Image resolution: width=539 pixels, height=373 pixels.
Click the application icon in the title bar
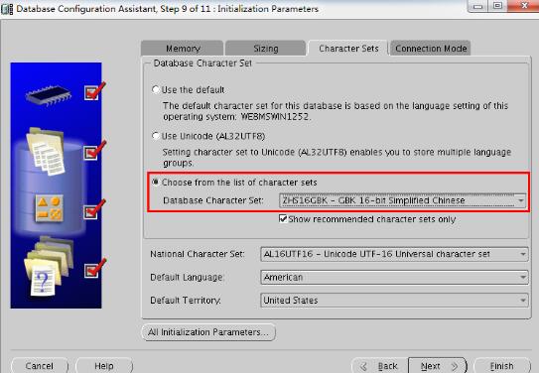pyautogui.click(x=7, y=8)
